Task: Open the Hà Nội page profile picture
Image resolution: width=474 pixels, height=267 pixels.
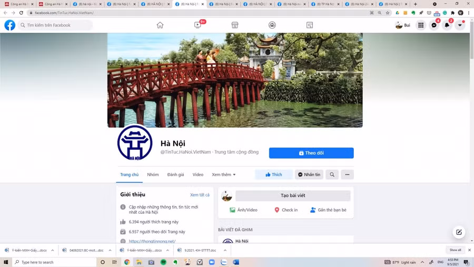Action: click(135, 143)
